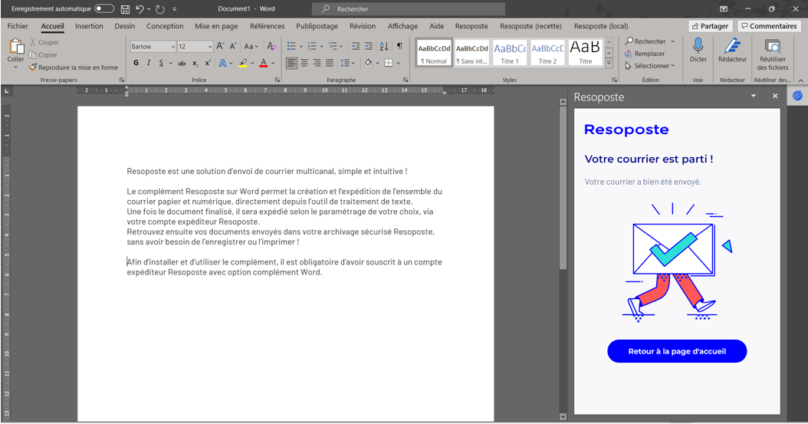This screenshot has width=808, height=424.
Task: Decrease the paragraph indent
Action: coord(356,46)
